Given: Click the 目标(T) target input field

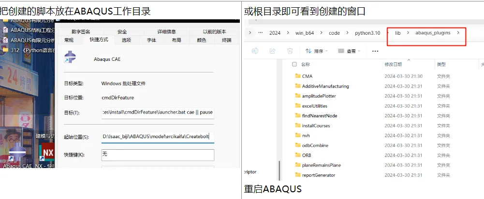Looking at the screenshot, I should pyautogui.click(x=158, y=113).
